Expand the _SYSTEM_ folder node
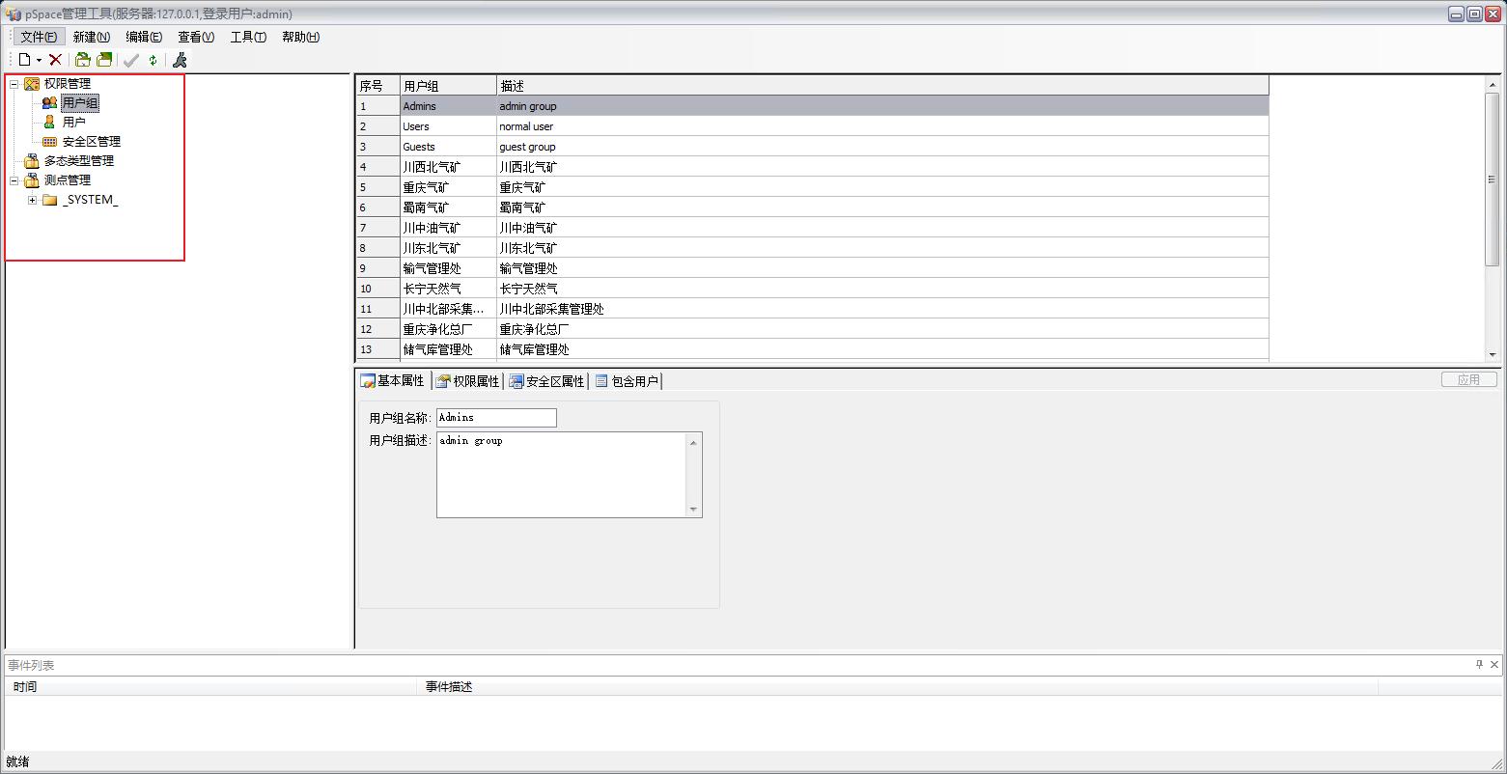This screenshot has width=1507, height=774. [x=32, y=200]
